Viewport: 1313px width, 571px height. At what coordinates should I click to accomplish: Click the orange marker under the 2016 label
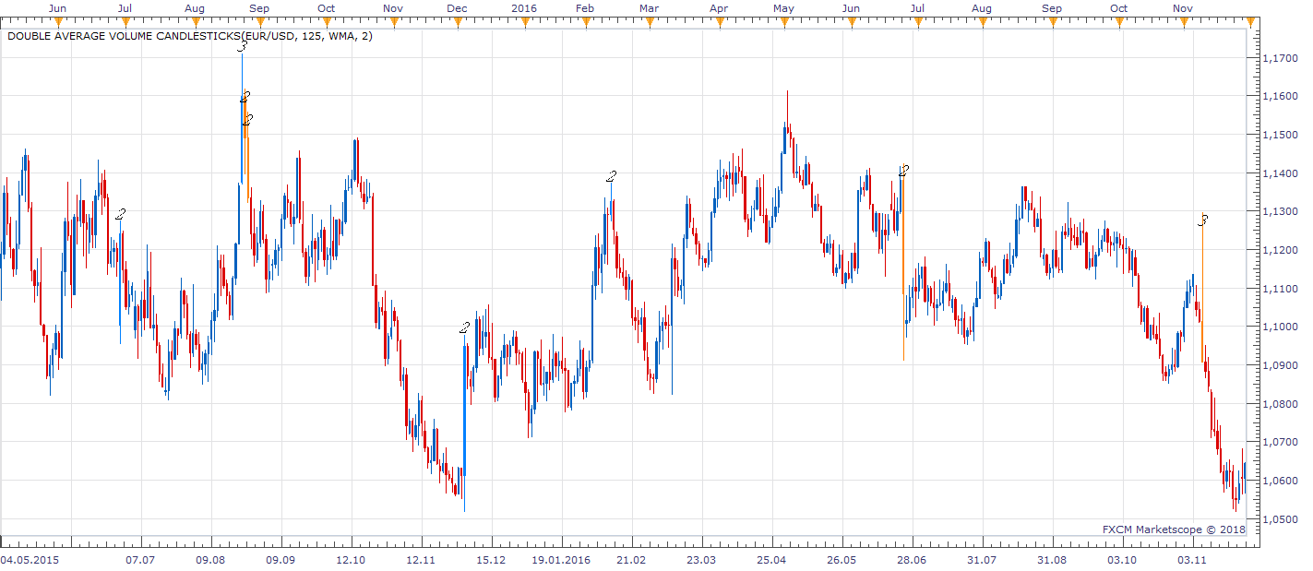[523, 22]
